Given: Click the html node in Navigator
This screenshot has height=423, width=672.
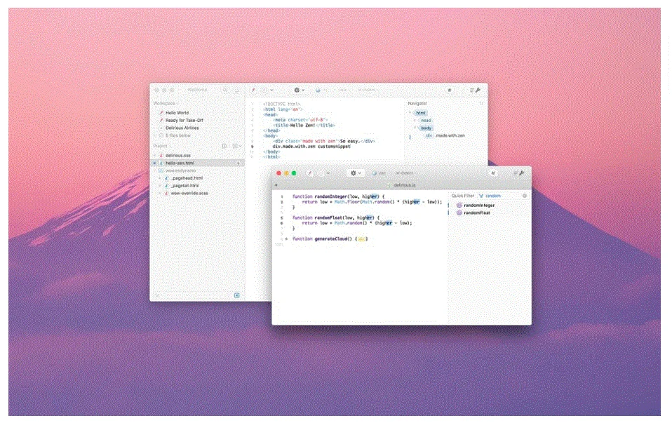Looking at the screenshot, I should tap(421, 113).
